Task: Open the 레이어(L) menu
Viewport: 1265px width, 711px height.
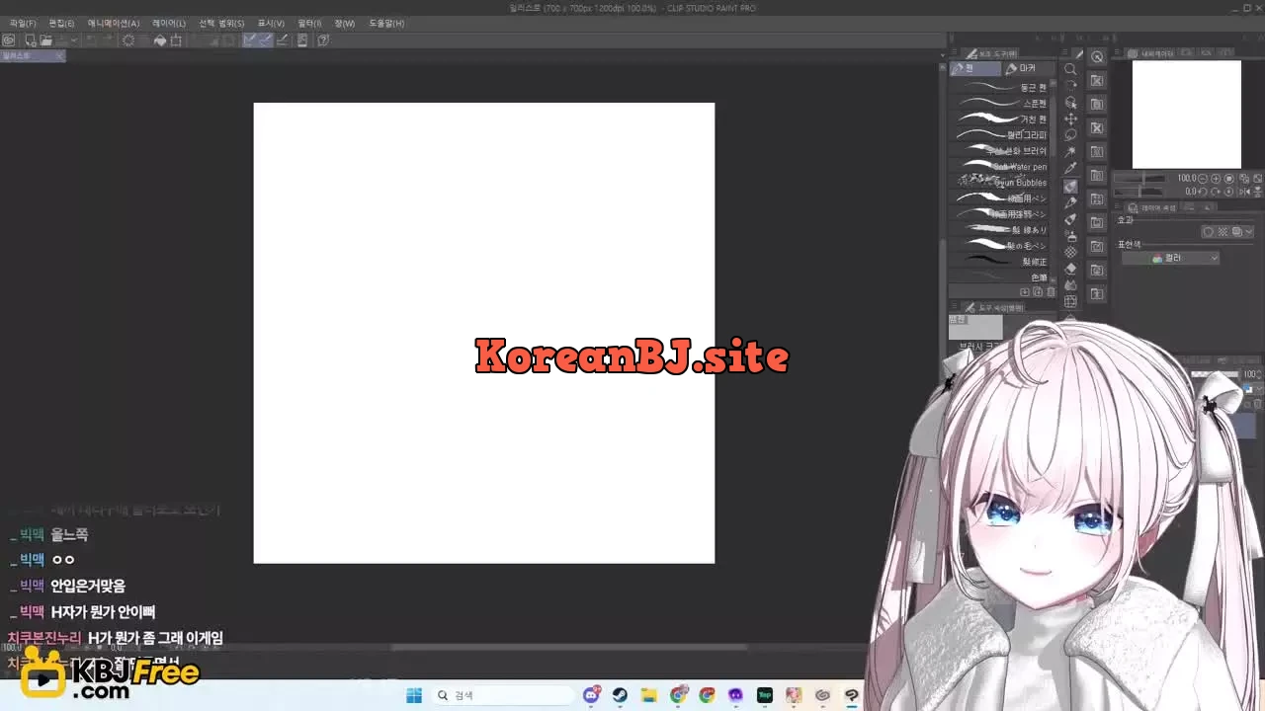Action: [168, 23]
